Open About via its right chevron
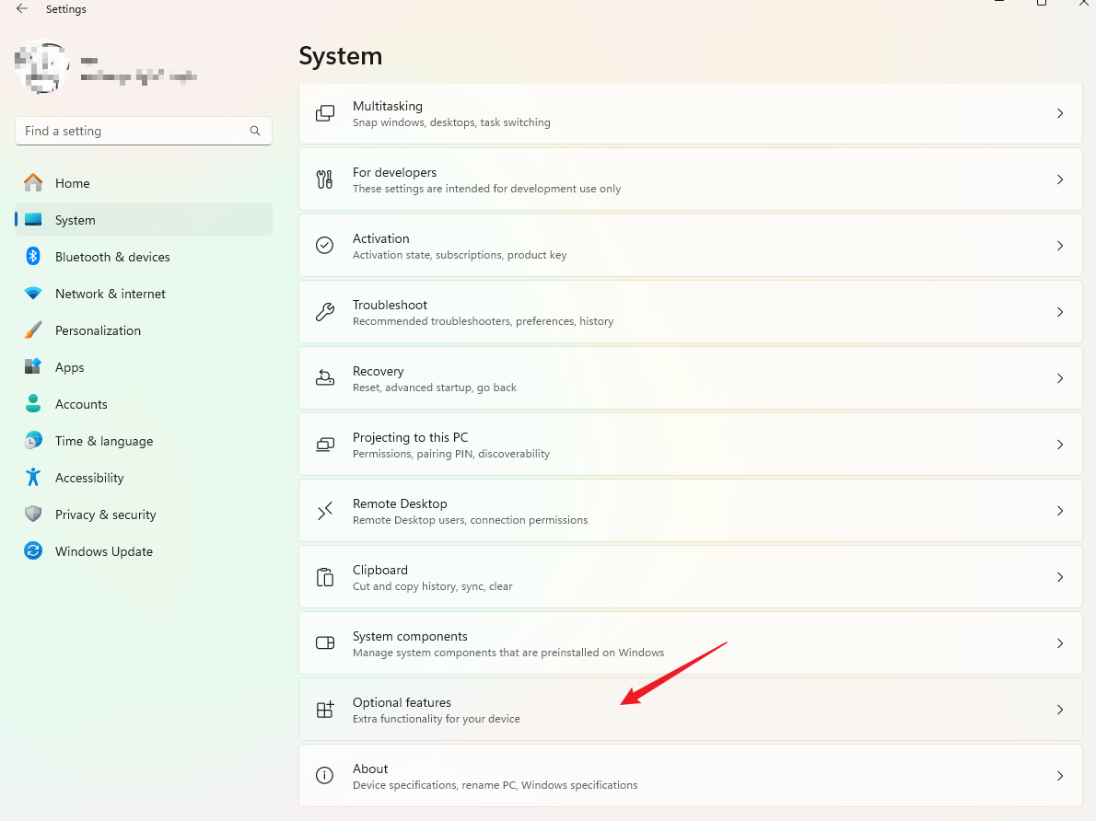 click(x=1060, y=776)
